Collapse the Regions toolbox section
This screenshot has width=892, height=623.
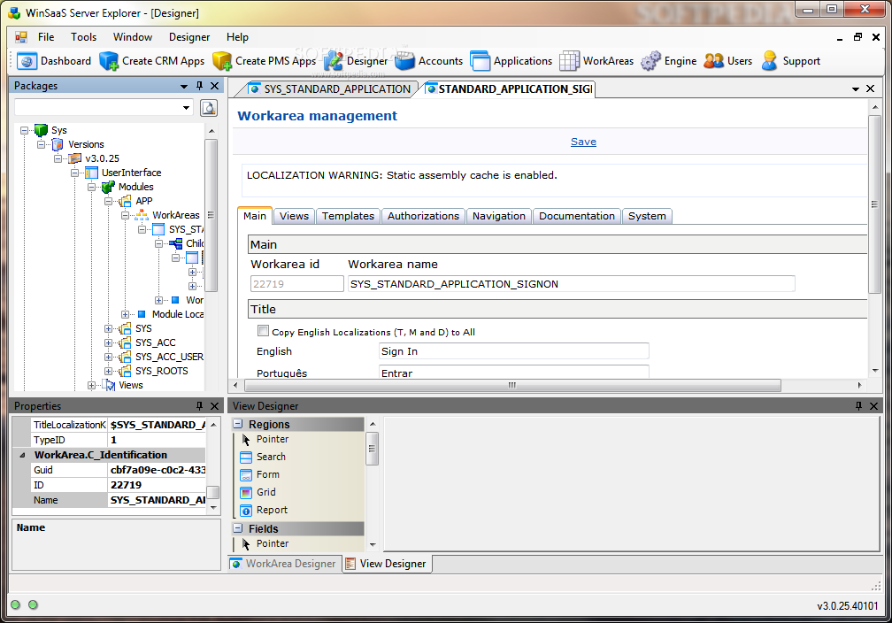coord(238,424)
